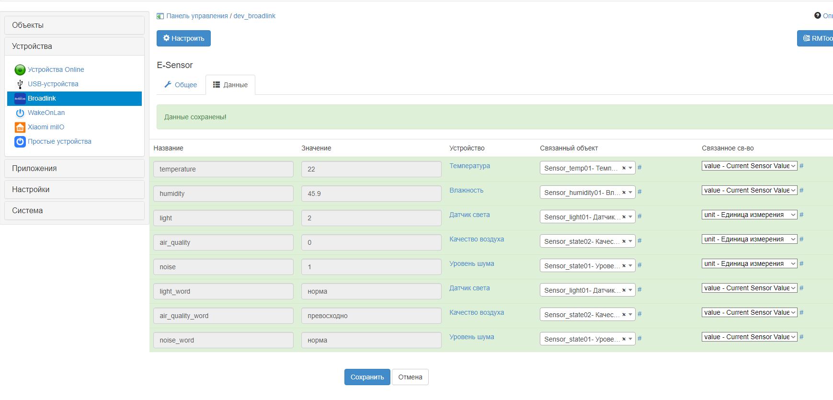Clear linked object in the noise_word row
The width and height of the screenshot is (833, 400).
coord(624,339)
